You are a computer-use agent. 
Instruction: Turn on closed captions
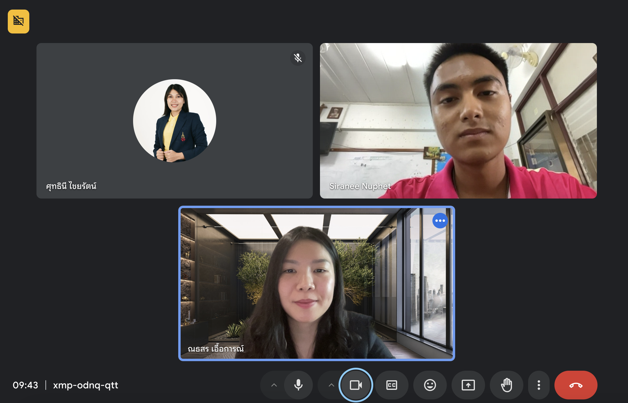point(391,385)
